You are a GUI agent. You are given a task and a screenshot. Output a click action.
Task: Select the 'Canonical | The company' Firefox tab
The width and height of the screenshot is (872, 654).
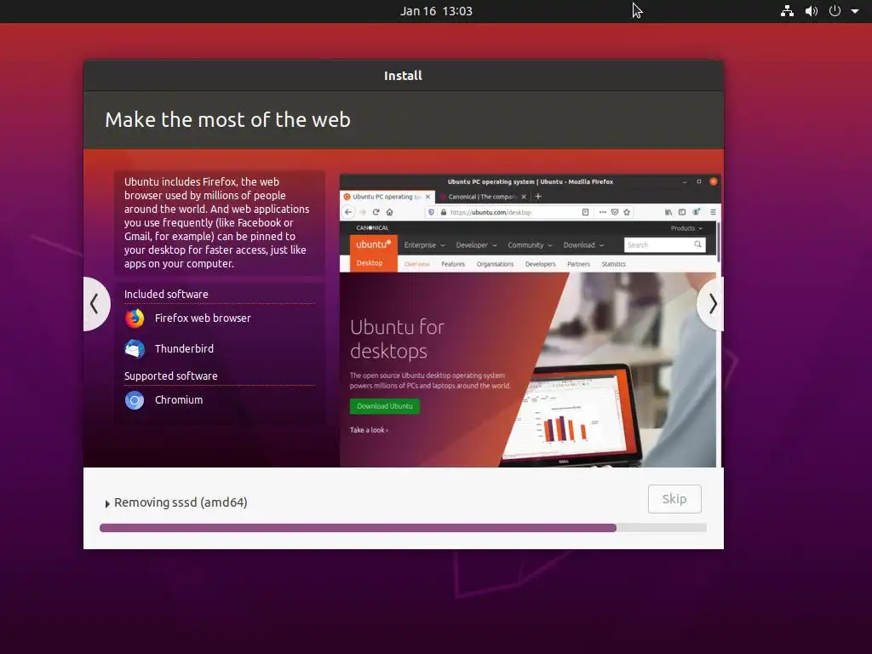coord(482,197)
